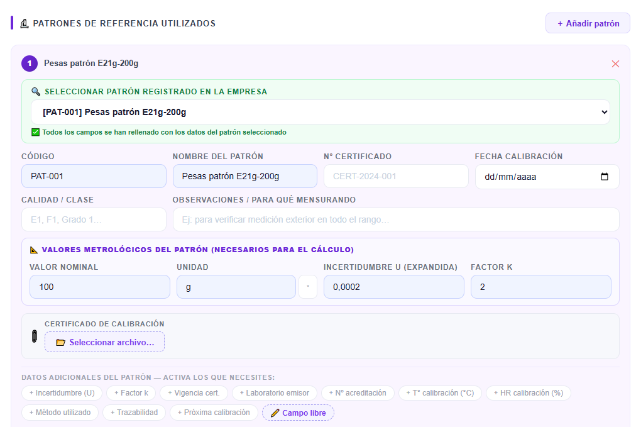636x427 pixels.
Task: Activate the Factor k additional field chip
Action: pyautogui.click(x=131, y=393)
